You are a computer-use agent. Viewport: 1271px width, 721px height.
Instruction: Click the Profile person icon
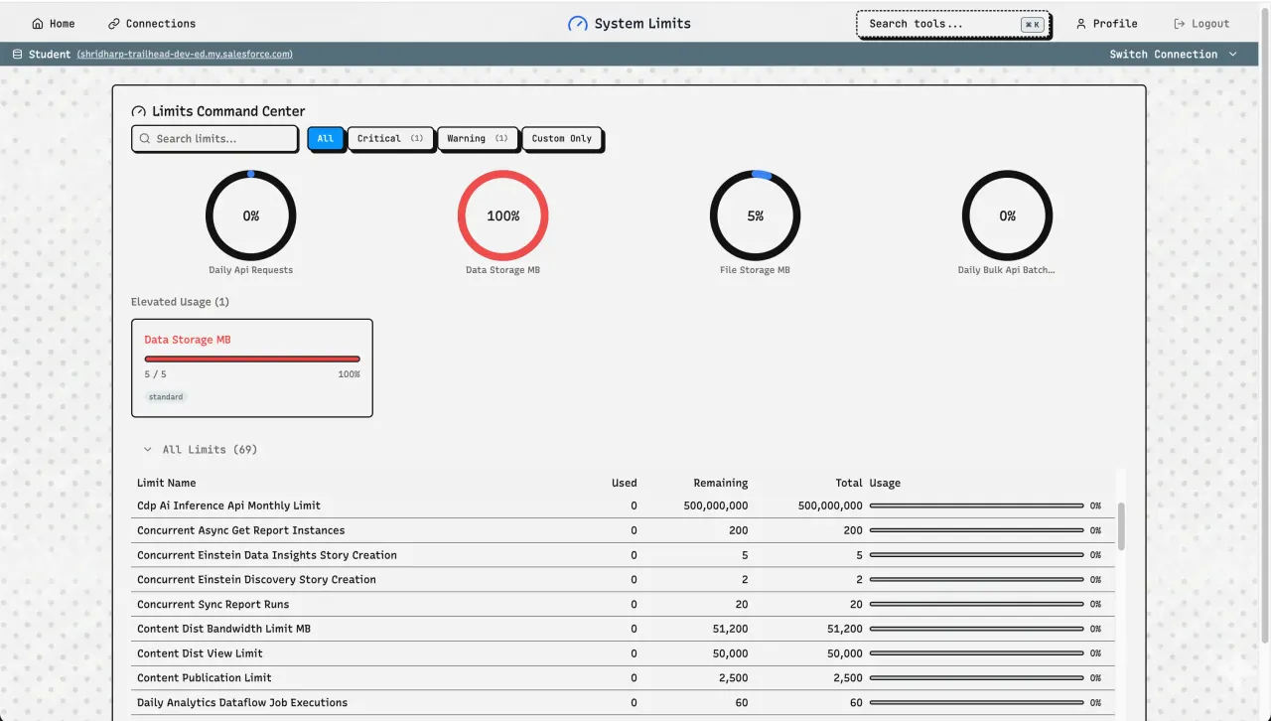point(1081,24)
